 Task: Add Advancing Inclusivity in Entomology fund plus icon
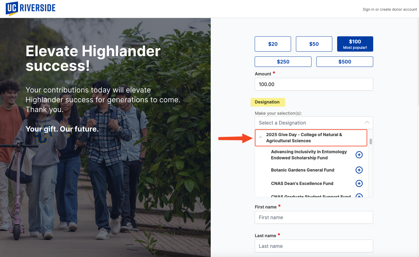(x=359, y=155)
